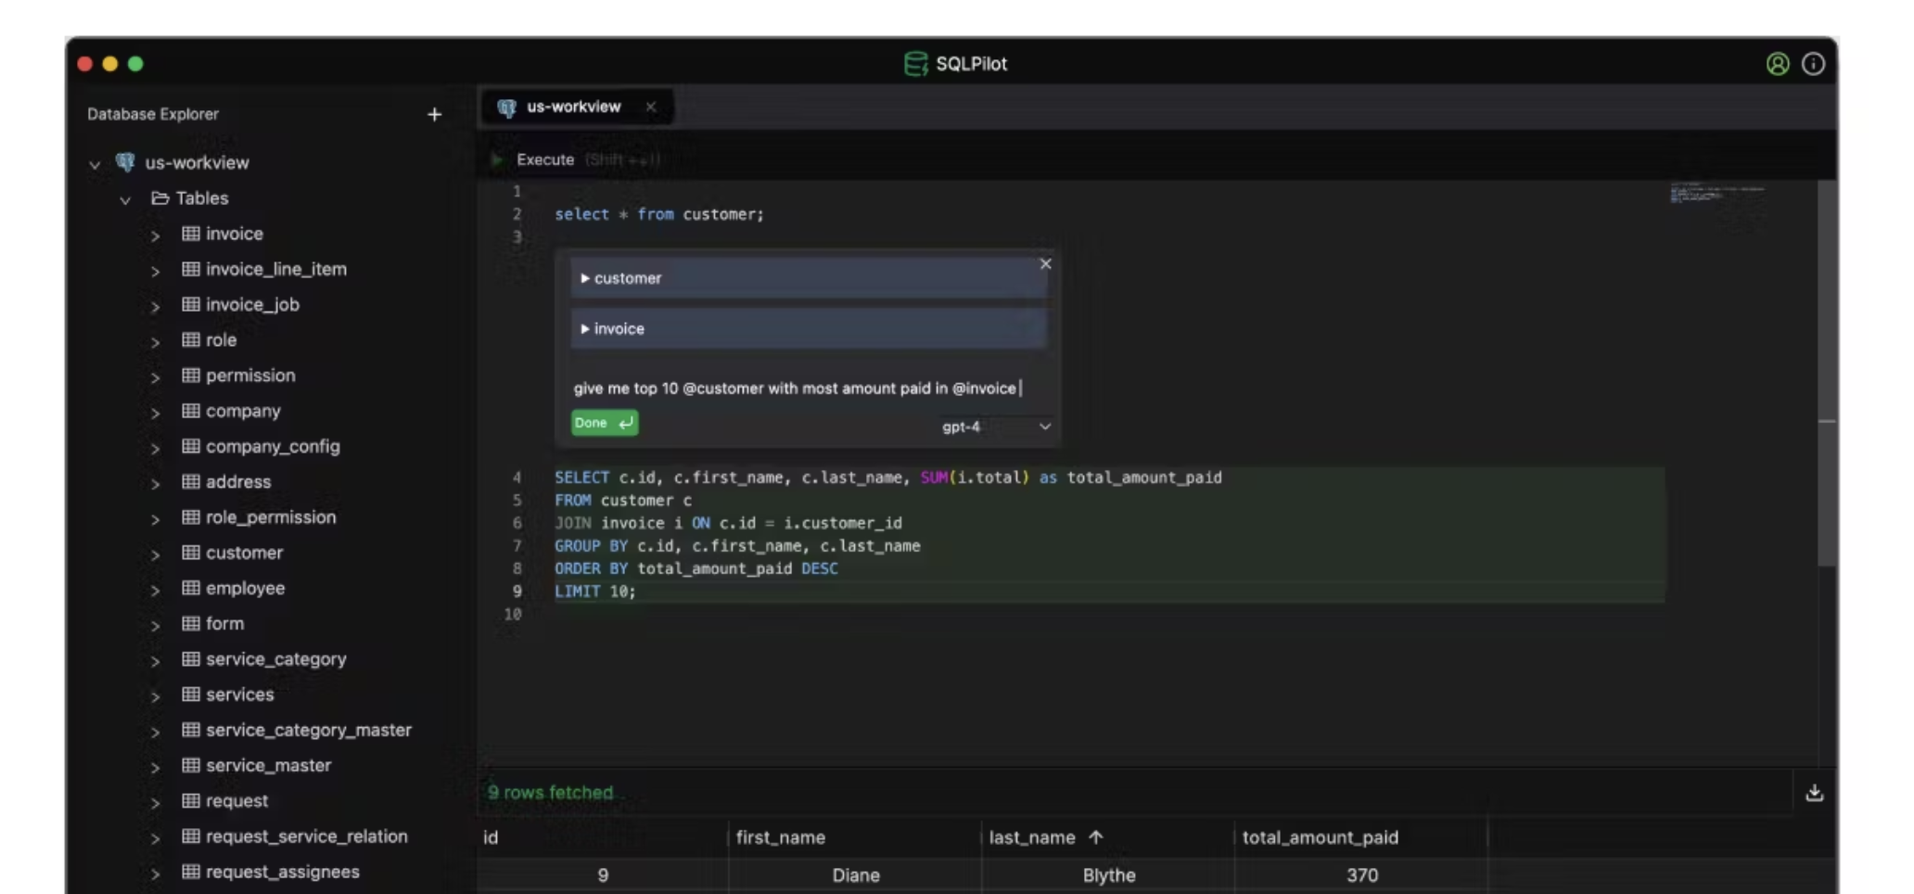1914x894 pixels.
Task: Click the services table grid icon
Action: tap(191, 695)
